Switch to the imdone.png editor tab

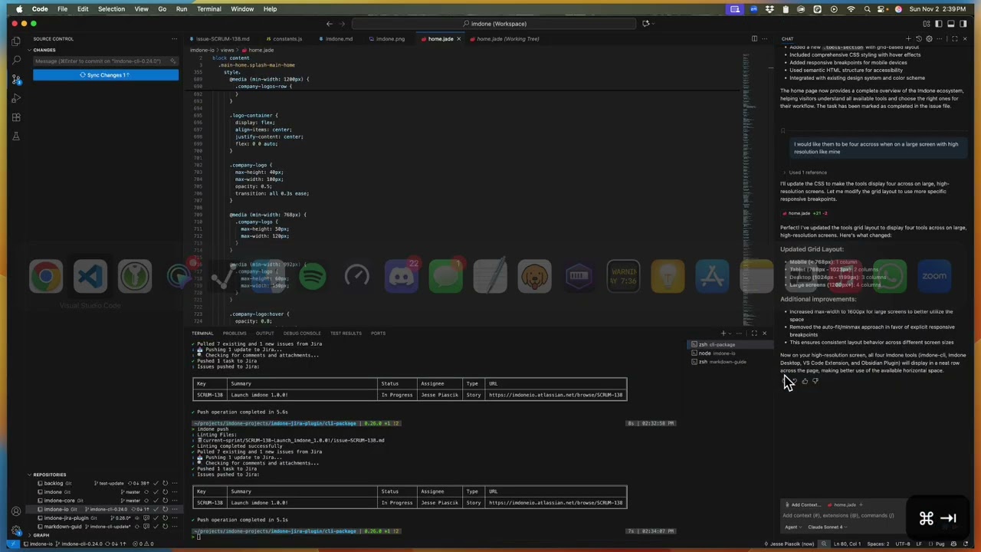pos(387,38)
